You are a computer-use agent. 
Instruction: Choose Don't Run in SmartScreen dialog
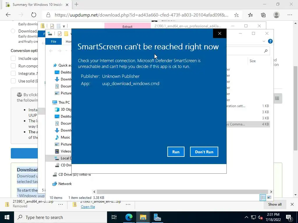coord(204,152)
